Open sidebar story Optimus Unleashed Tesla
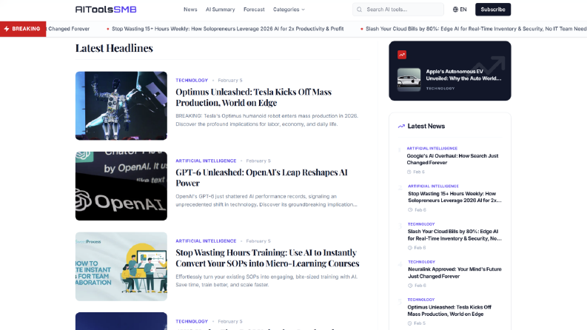Viewport: 587px width, 330px height. pos(449,311)
